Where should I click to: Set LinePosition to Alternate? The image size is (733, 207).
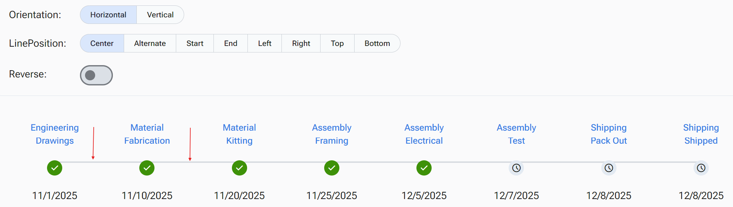click(x=150, y=43)
